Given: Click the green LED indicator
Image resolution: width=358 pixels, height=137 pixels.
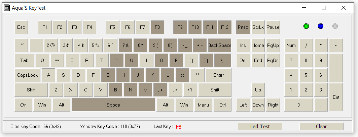Looking at the screenshot, I should 306,26.
